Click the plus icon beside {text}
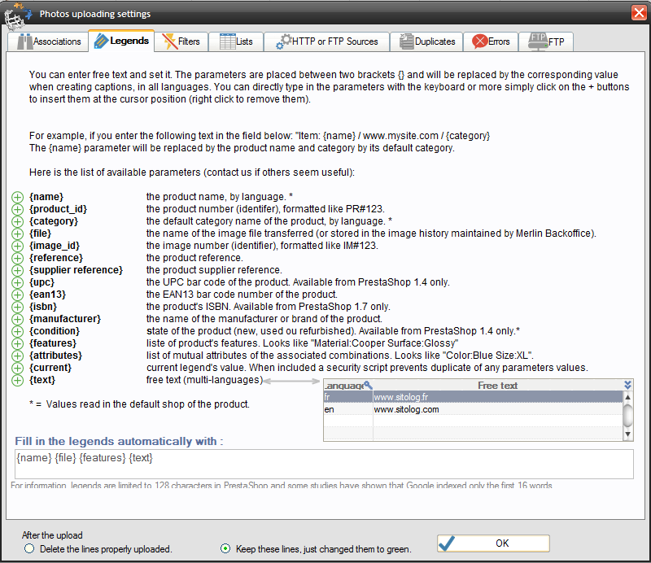Viewport: 651px width, 563px height. [17, 380]
